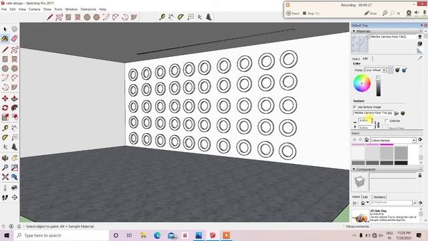Collapse the Components panel
The width and height of the screenshot is (428, 241).
coord(354,169)
